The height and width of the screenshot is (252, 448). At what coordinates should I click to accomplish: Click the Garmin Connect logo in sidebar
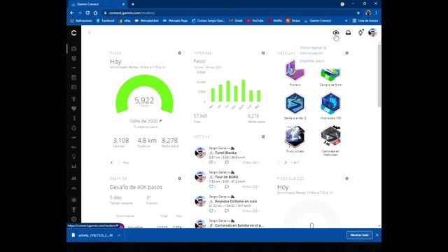point(73,33)
